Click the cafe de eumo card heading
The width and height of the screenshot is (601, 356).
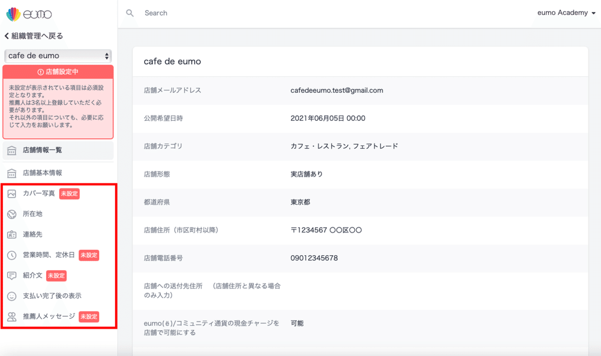point(172,62)
